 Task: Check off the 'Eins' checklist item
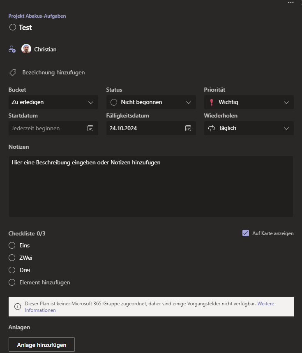tap(12, 245)
